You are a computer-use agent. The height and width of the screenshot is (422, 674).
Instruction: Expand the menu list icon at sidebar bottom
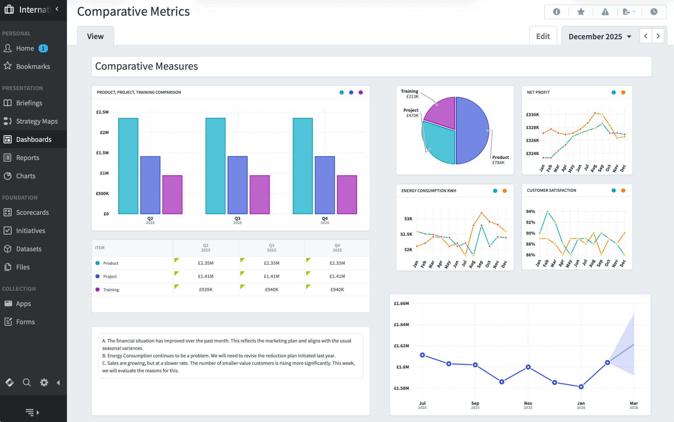pyautogui.click(x=32, y=412)
